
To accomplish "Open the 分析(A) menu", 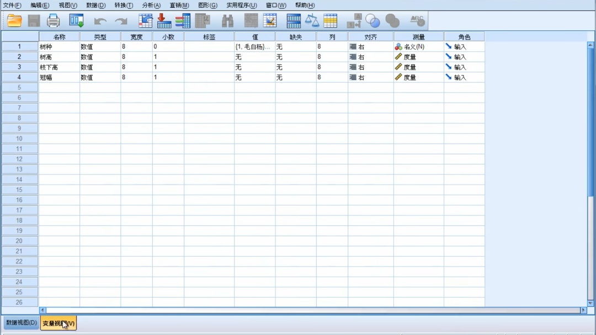I will (151, 5).
